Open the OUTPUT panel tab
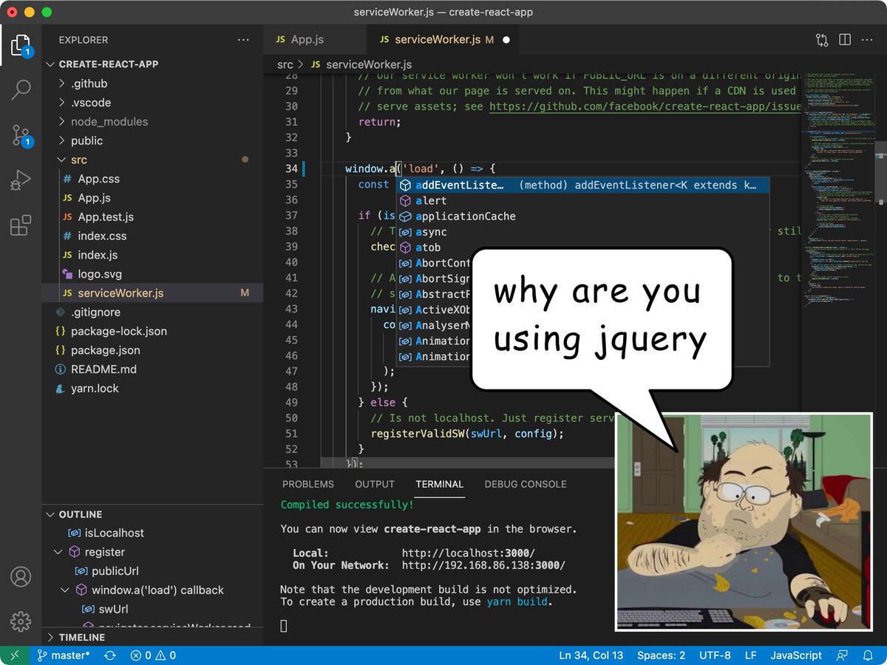This screenshot has width=887, height=665. (x=375, y=484)
